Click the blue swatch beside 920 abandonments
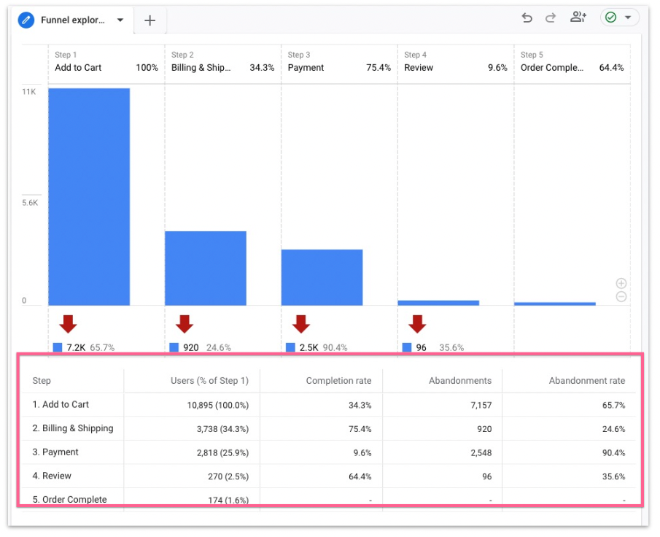 (174, 348)
